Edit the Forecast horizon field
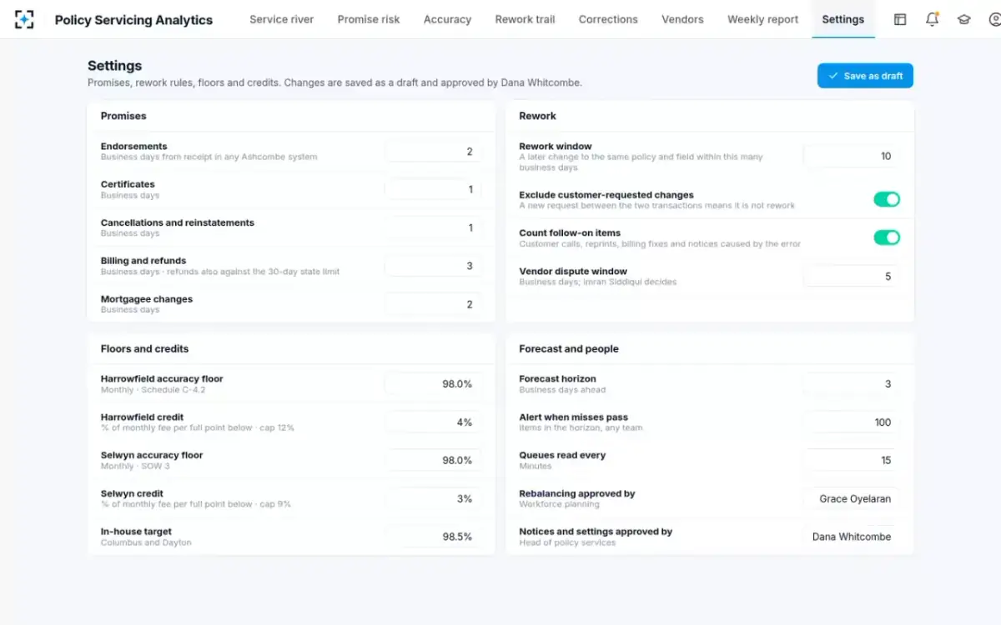 click(852, 384)
